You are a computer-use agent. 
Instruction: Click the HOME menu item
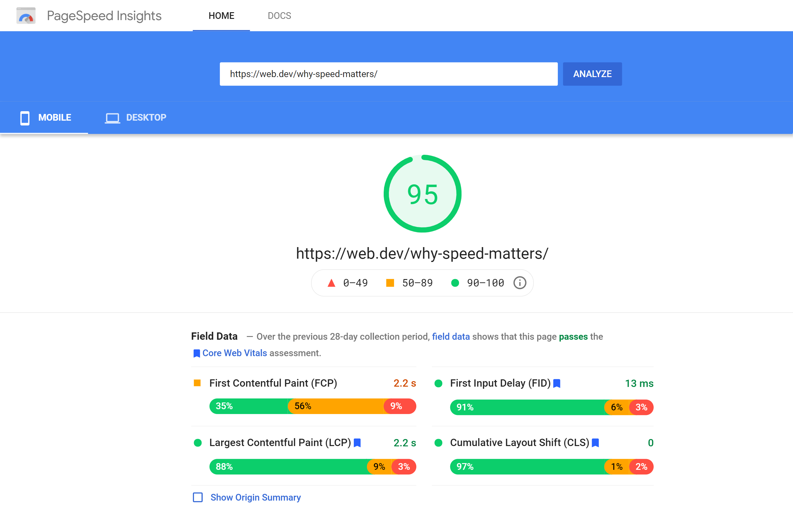click(x=221, y=16)
